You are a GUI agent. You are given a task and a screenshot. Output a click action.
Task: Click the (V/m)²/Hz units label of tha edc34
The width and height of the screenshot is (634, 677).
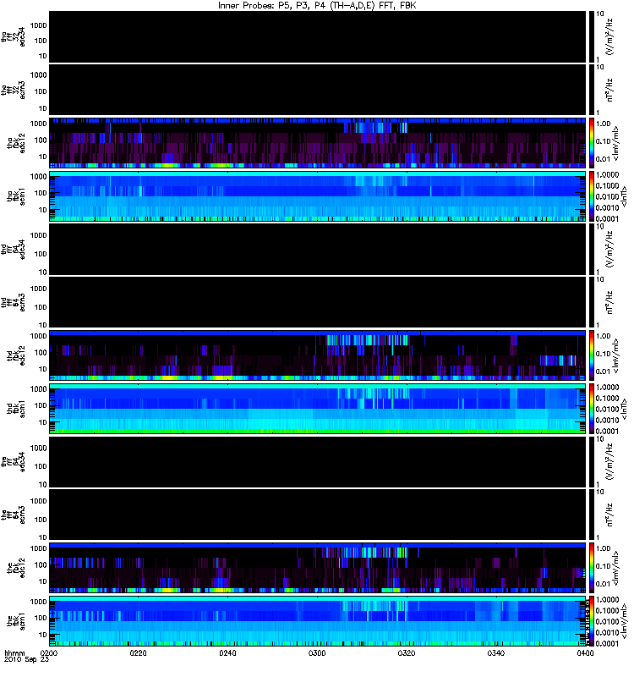(609, 37)
